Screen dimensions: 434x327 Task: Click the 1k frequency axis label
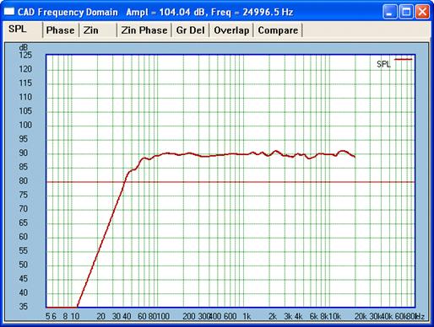click(247, 316)
